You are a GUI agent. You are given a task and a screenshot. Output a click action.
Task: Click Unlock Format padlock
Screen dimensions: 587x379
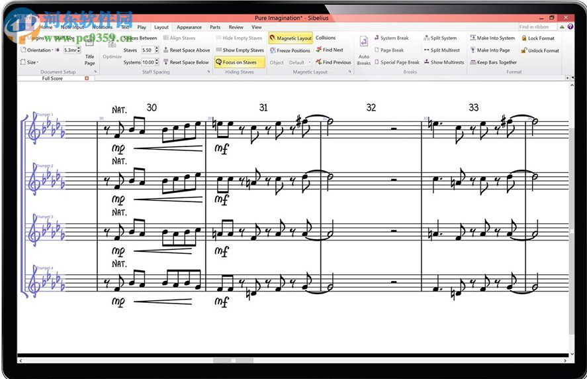pyautogui.click(x=524, y=50)
